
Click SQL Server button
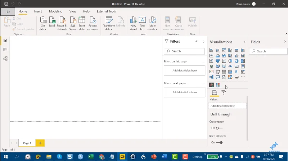tap(73, 23)
